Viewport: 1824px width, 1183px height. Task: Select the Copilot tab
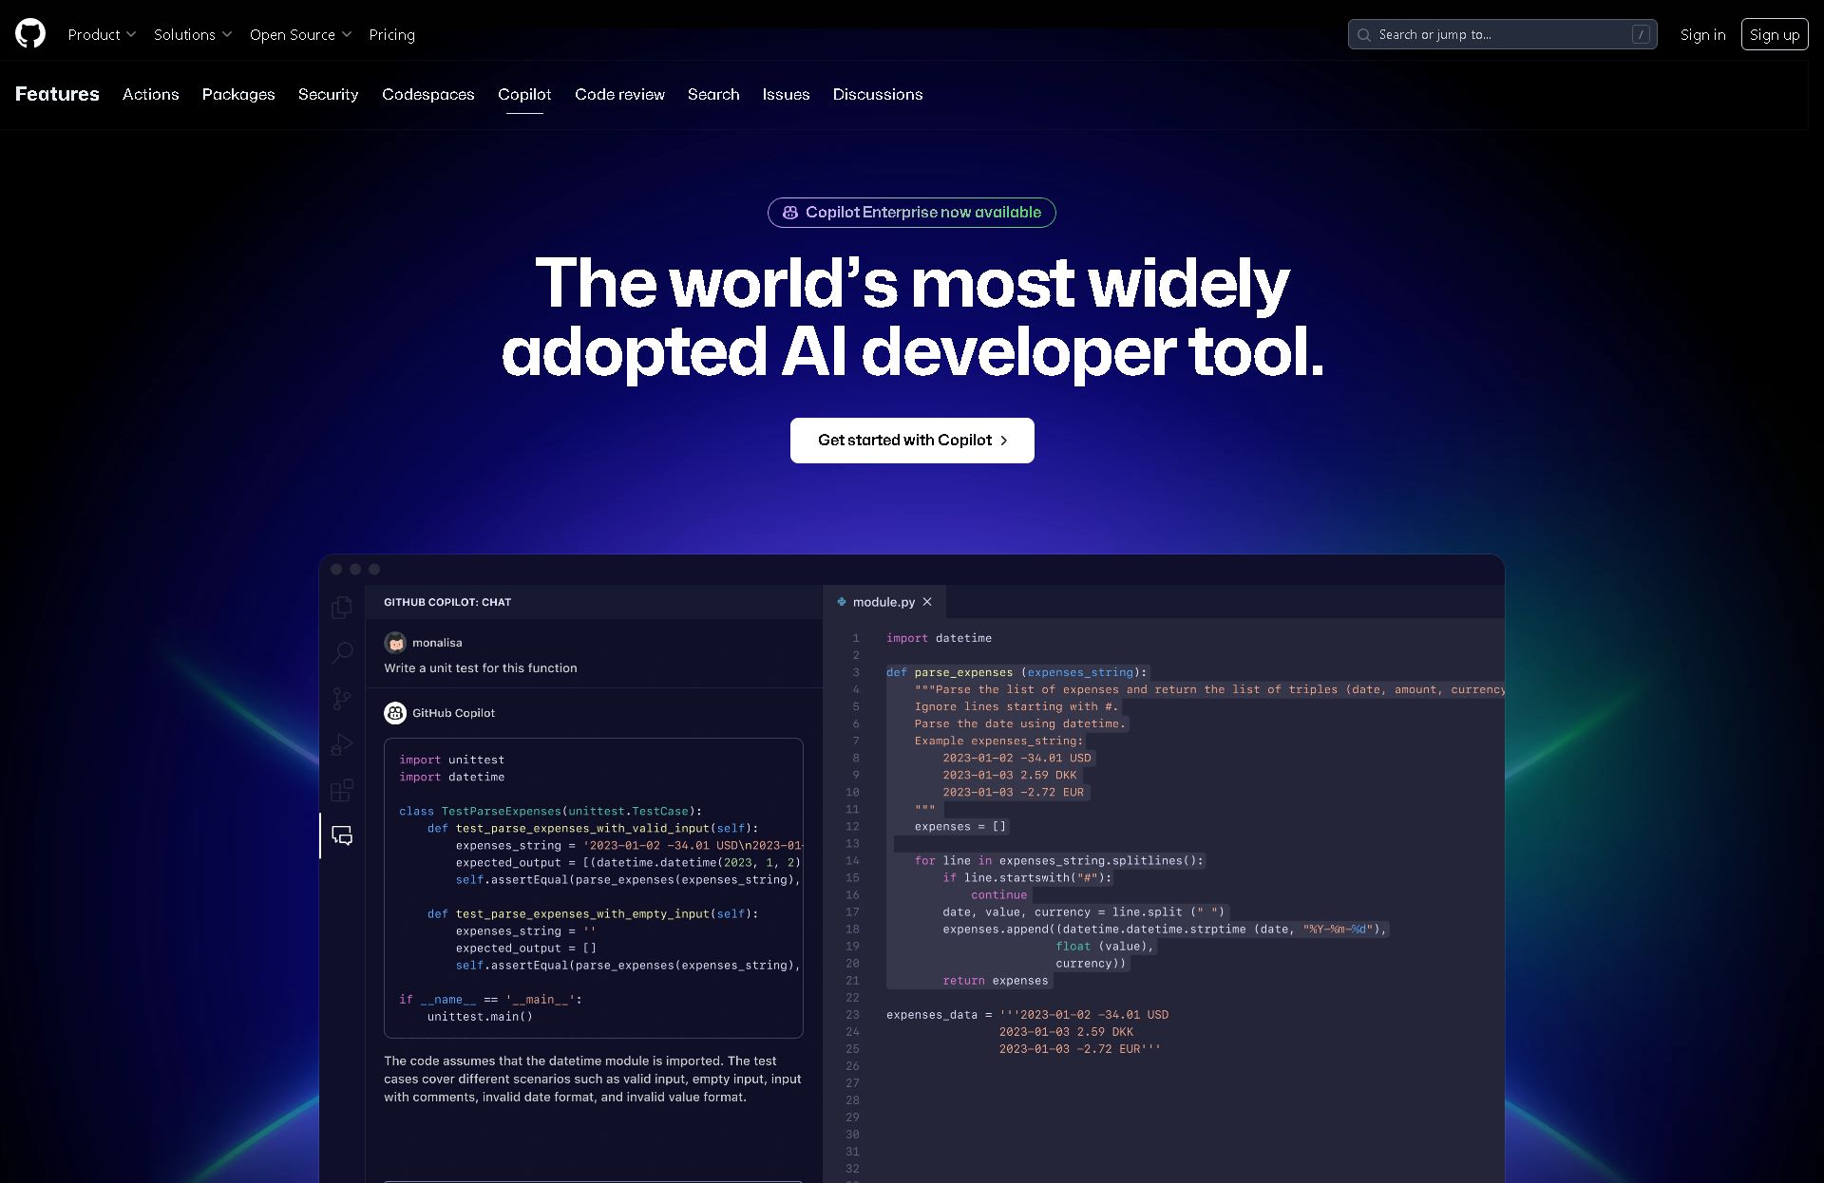(524, 94)
